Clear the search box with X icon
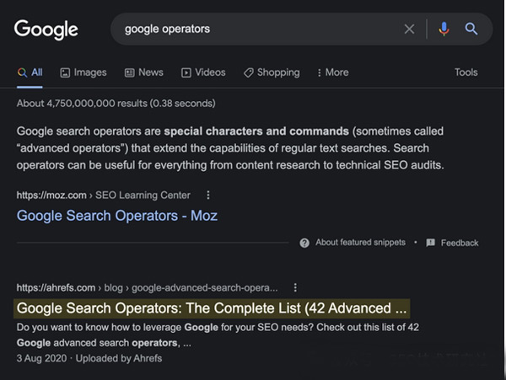This screenshot has width=506, height=380. pyautogui.click(x=409, y=29)
